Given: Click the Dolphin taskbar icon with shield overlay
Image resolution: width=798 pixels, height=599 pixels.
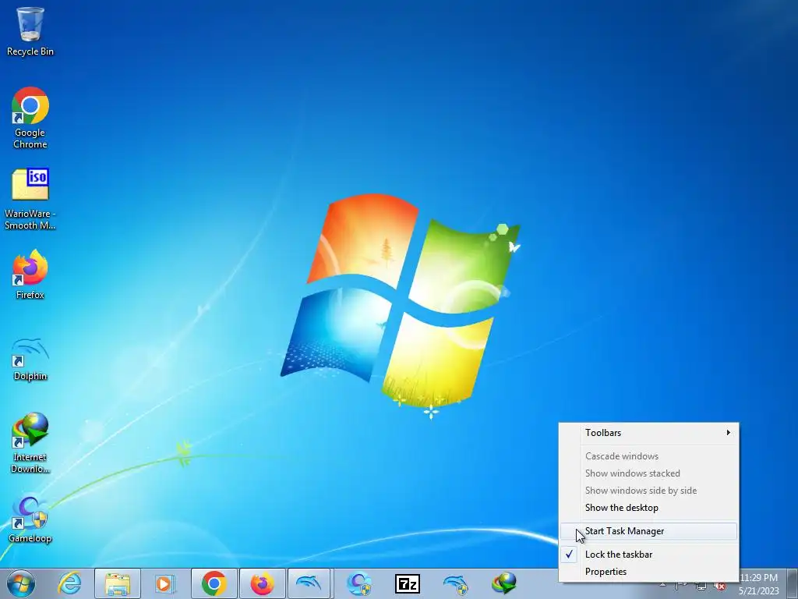Looking at the screenshot, I should pyautogui.click(x=455, y=583).
